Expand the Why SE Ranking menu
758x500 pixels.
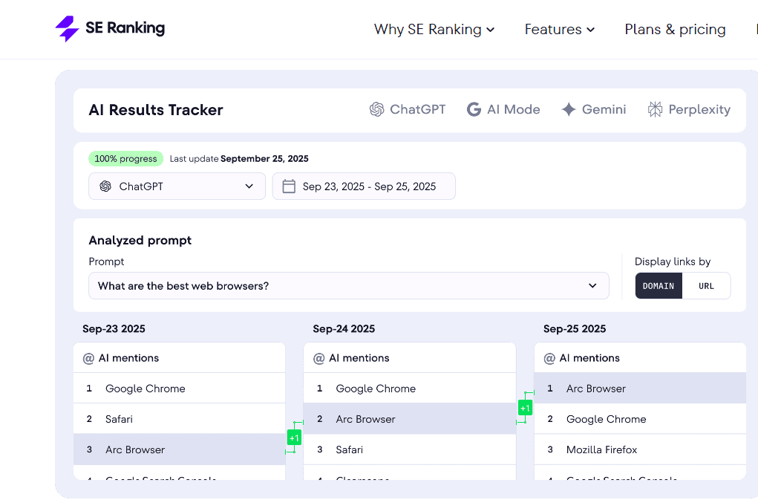434,30
